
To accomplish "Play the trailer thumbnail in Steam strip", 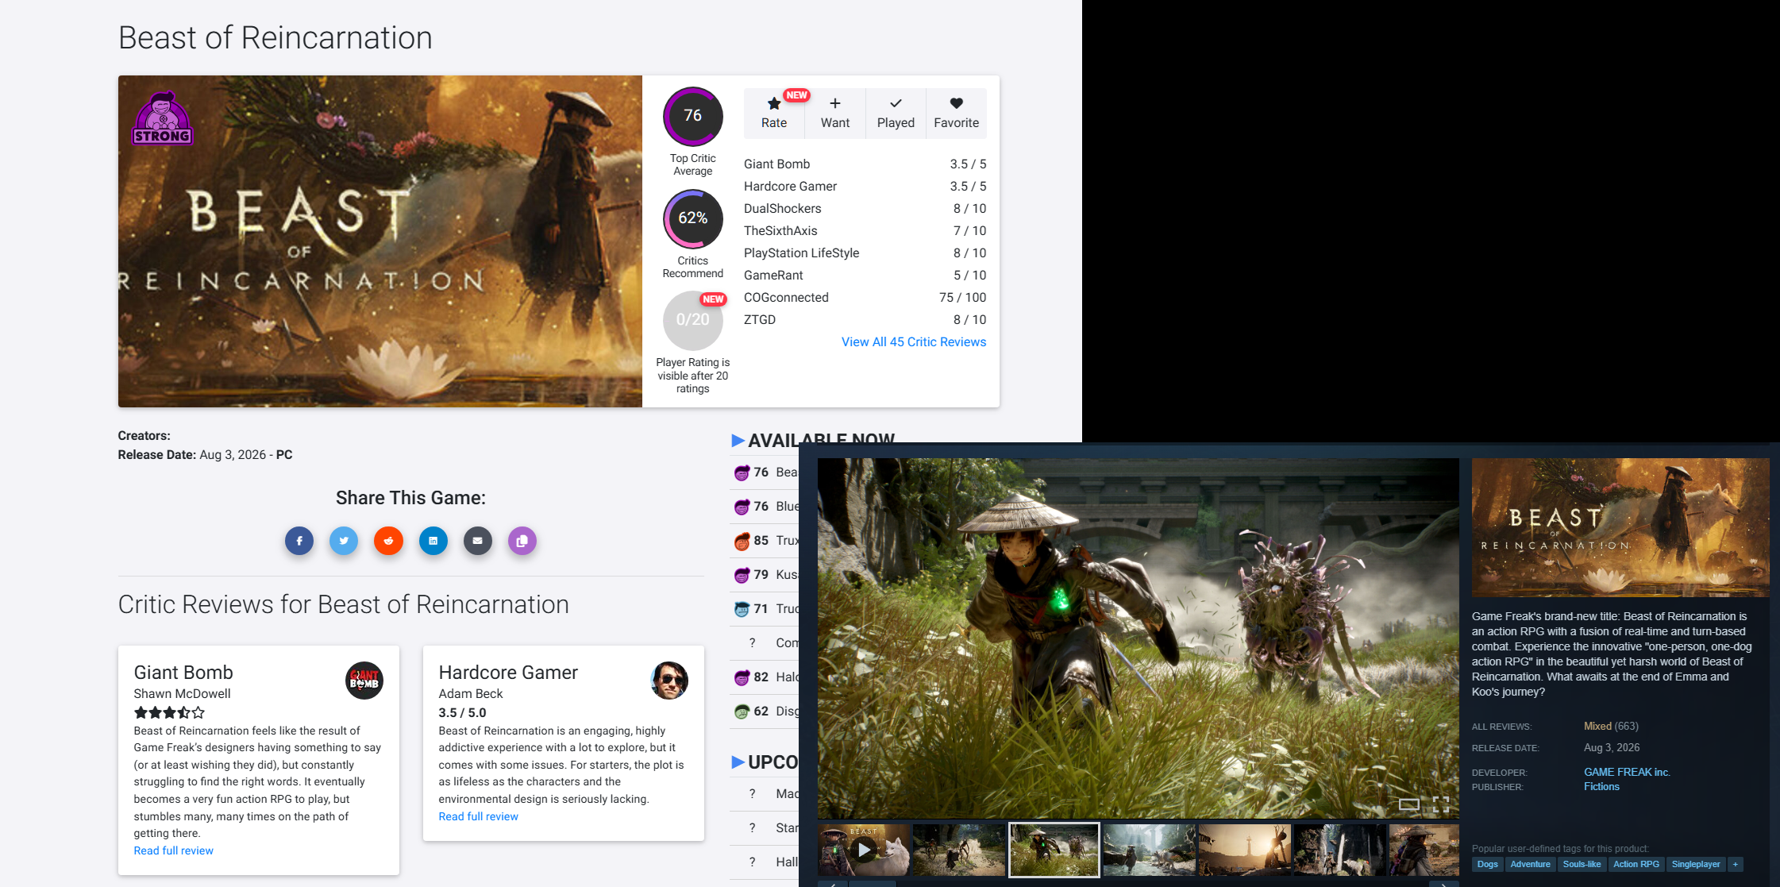I will pos(864,850).
